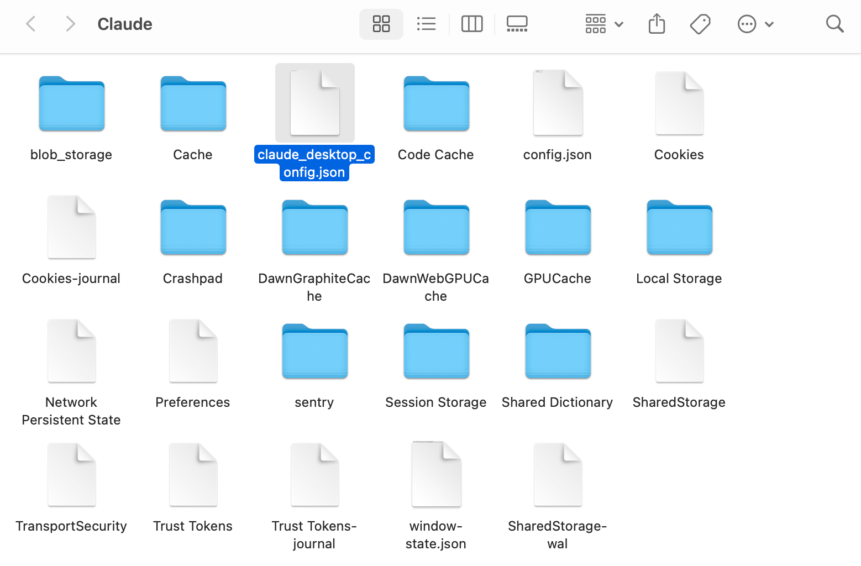This screenshot has height=566, width=861.
Task: Open the ellipsis Action menu
Action: (x=755, y=24)
